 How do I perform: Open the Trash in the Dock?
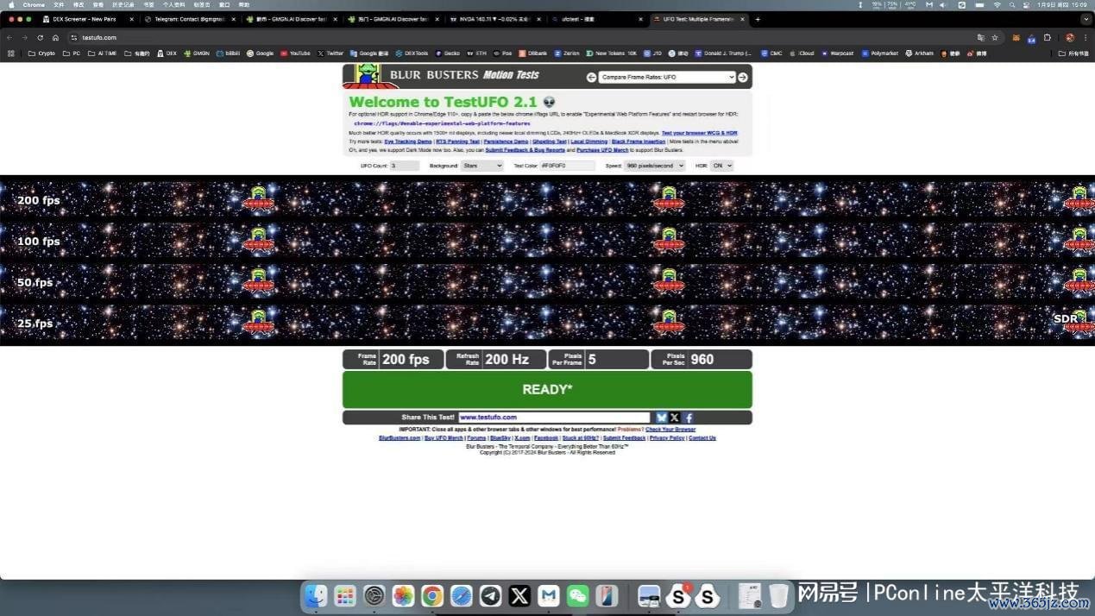click(x=778, y=595)
